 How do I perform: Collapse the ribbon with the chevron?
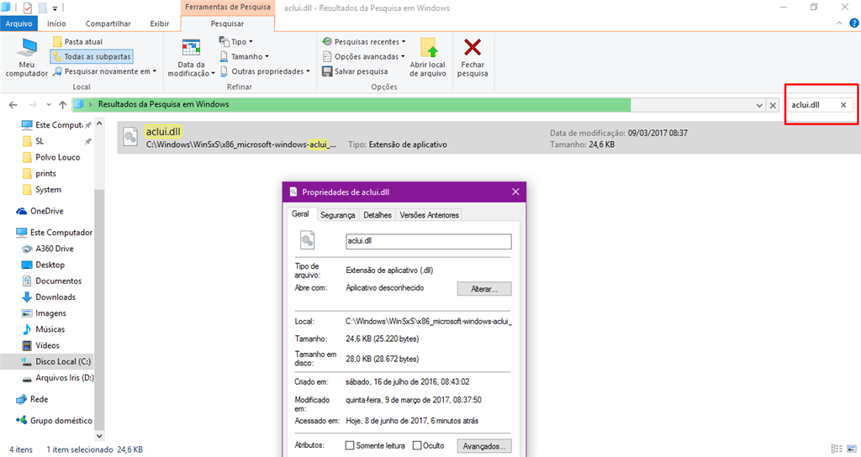(839, 23)
